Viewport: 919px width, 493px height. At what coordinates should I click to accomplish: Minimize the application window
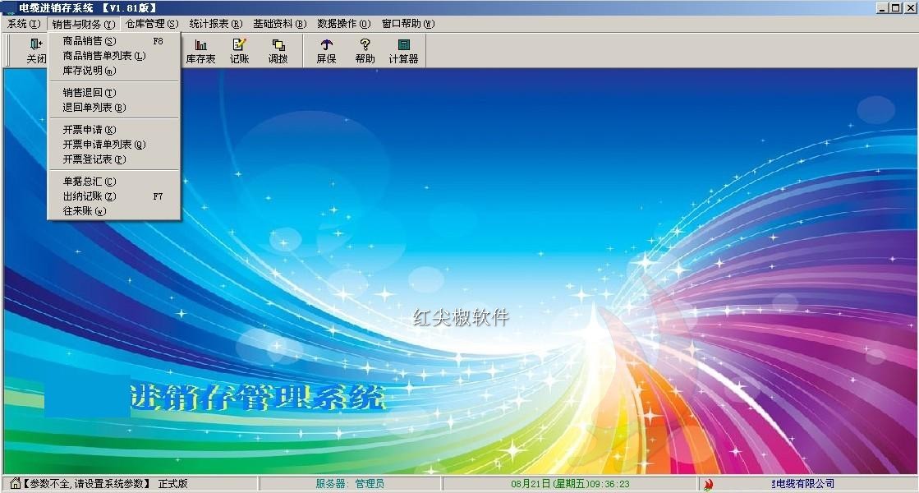click(883, 7)
